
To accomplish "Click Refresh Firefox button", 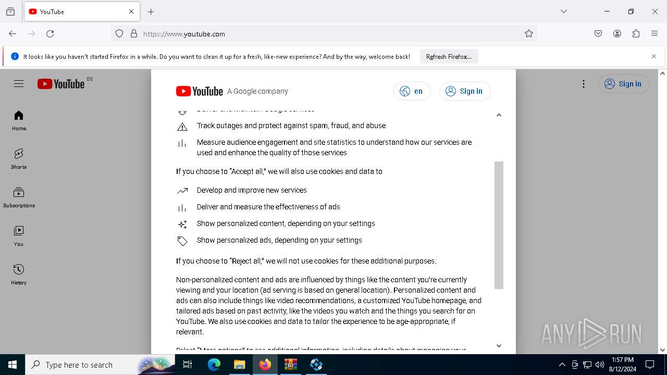I will click(449, 57).
